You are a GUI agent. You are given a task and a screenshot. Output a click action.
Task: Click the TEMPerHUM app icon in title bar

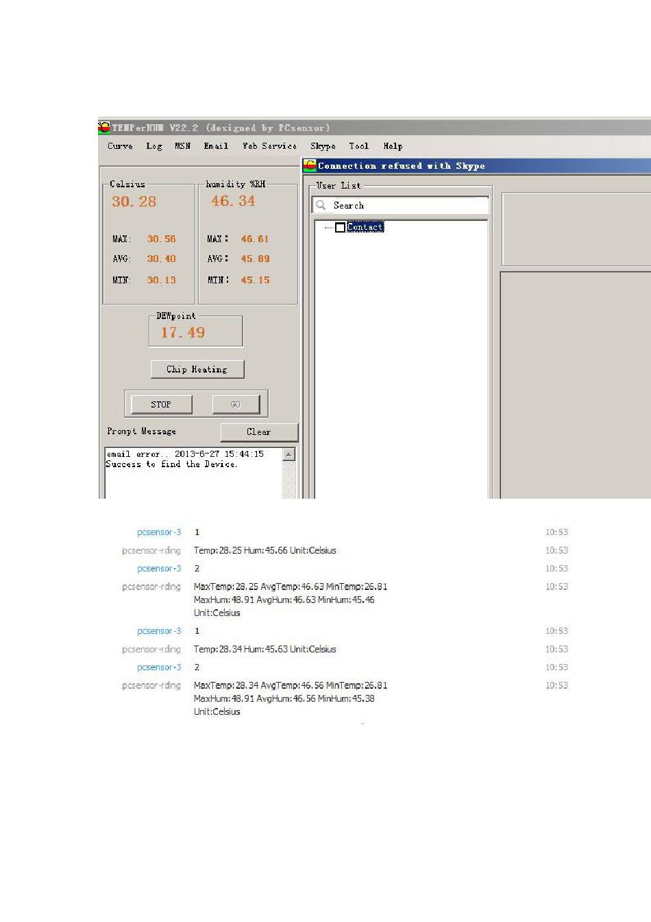click(104, 128)
